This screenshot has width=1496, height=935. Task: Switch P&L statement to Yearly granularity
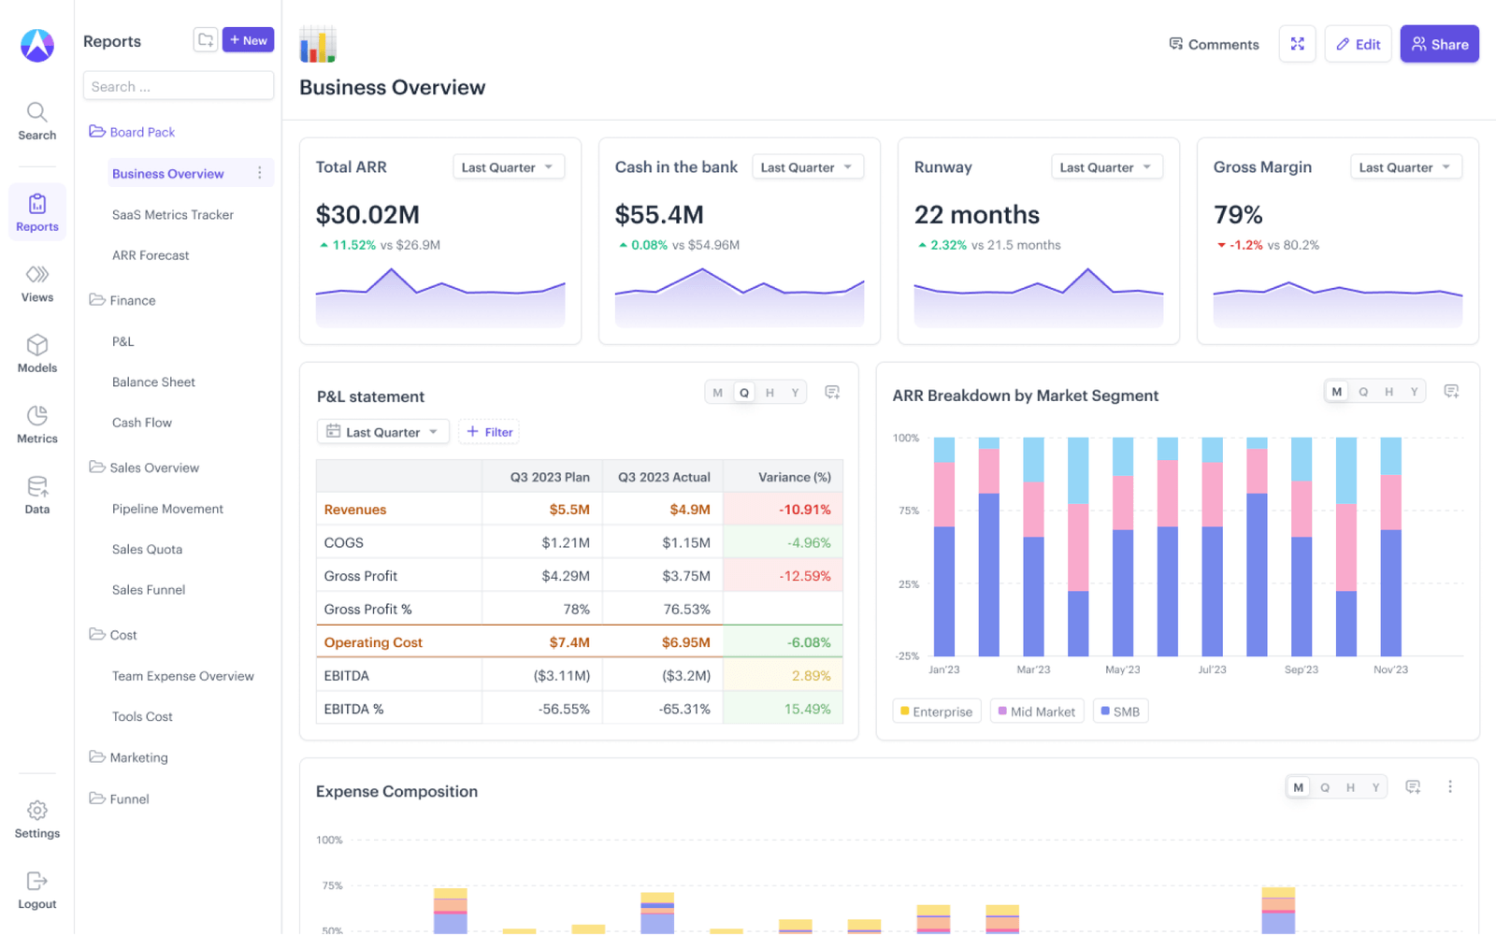click(795, 392)
